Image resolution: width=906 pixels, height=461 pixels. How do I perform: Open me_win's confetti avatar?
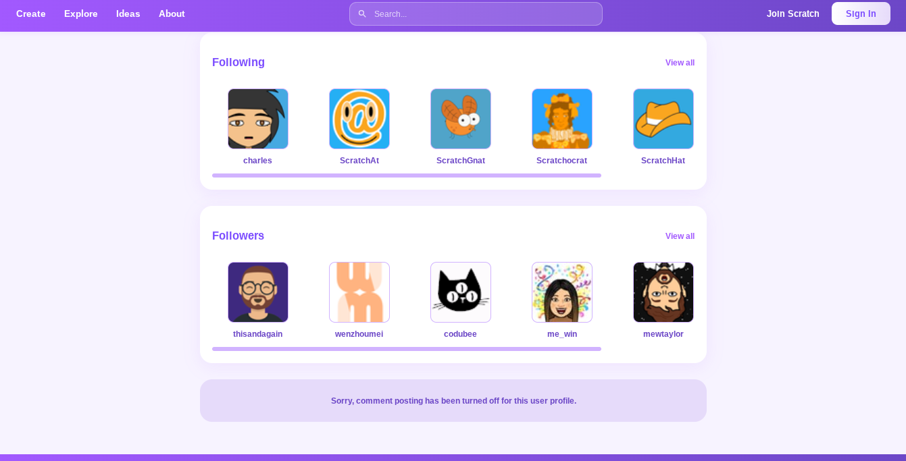(562, 292)
